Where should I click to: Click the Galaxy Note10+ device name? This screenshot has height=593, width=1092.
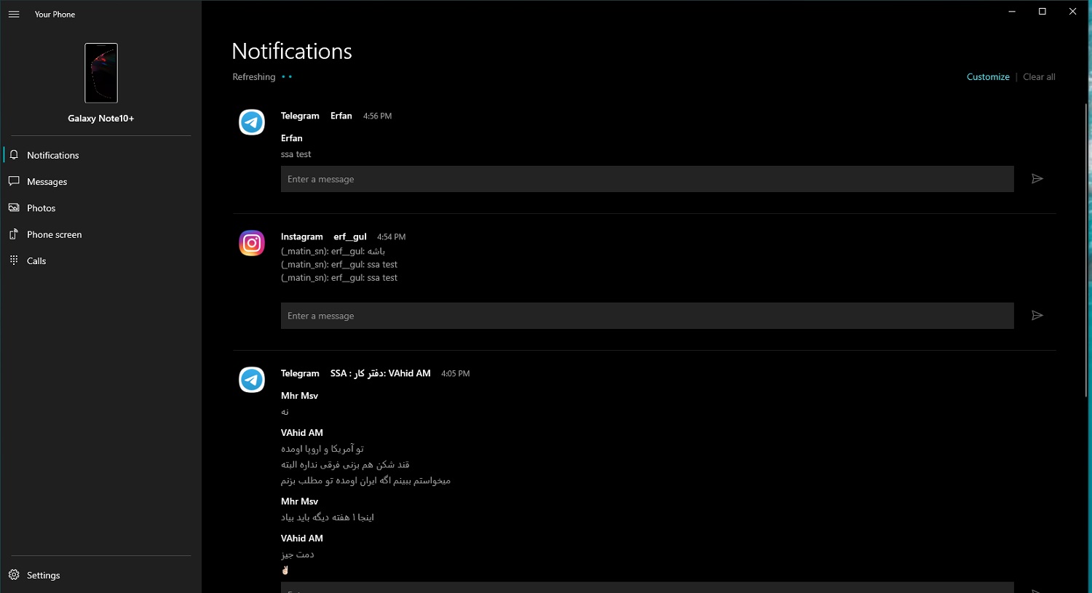tap(101, 118)
